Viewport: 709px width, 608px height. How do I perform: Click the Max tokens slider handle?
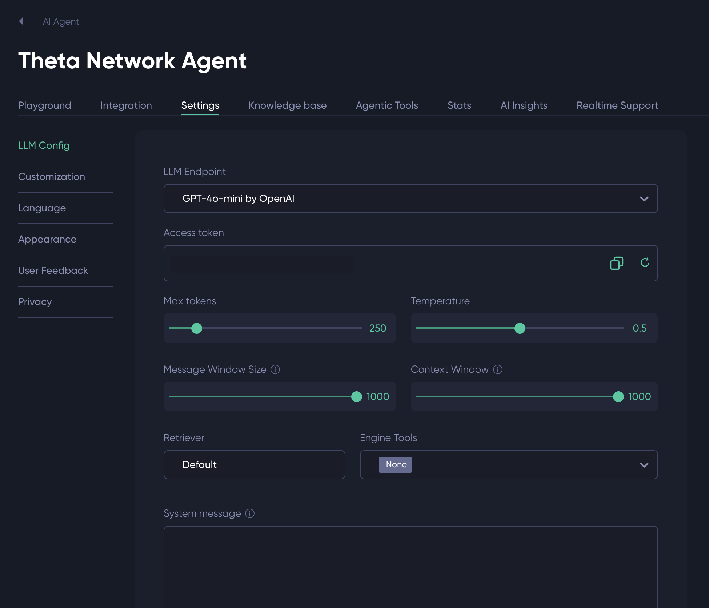pyautogui.click(x=197, y=328)
